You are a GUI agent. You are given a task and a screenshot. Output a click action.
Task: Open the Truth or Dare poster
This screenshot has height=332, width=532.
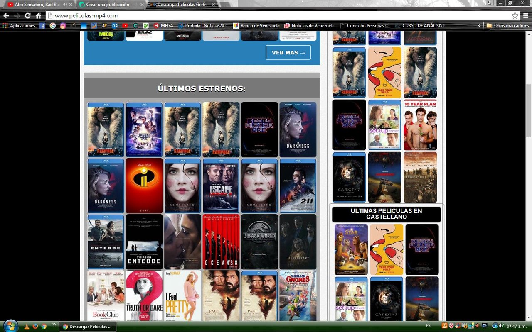point(144,295)
